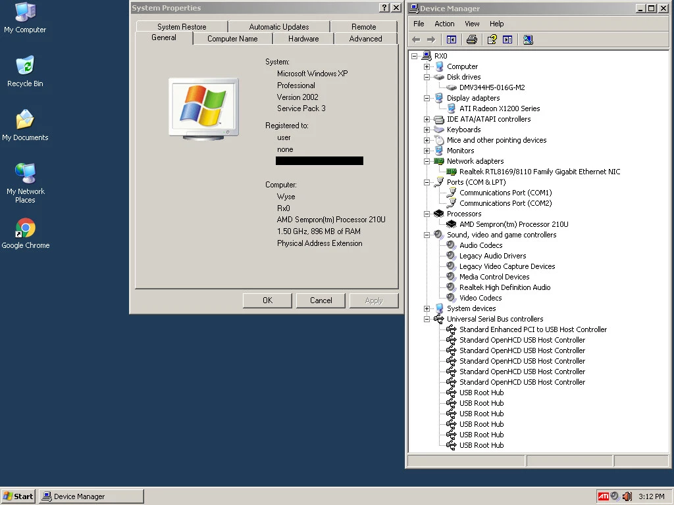
Task: Switch to the System Restore tab
Action: [x=182, y=26]
